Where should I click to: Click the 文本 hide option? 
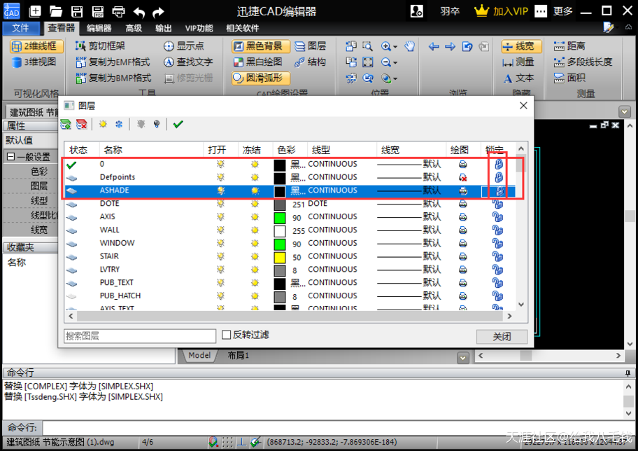point(518,78)
